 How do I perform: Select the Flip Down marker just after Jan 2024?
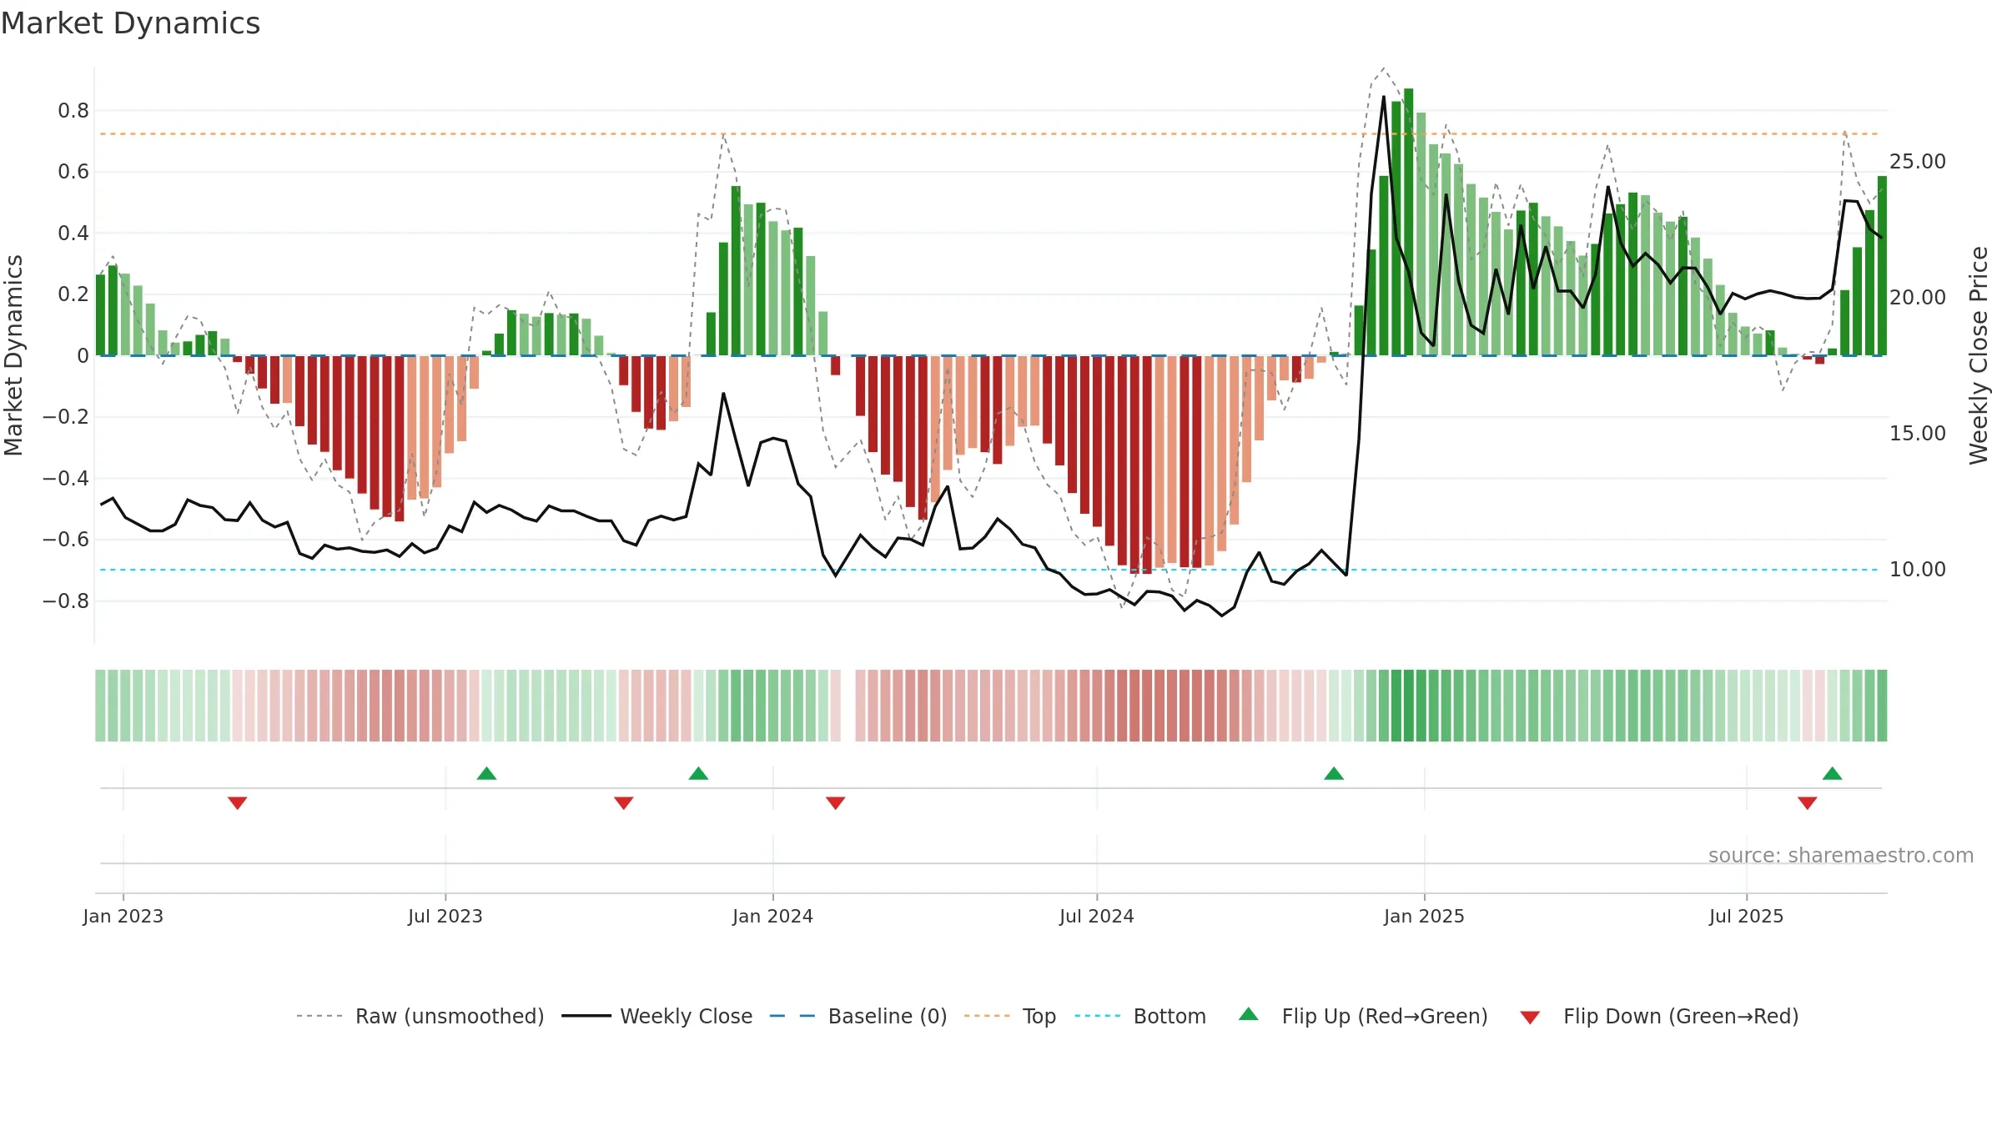pos(836,802)
